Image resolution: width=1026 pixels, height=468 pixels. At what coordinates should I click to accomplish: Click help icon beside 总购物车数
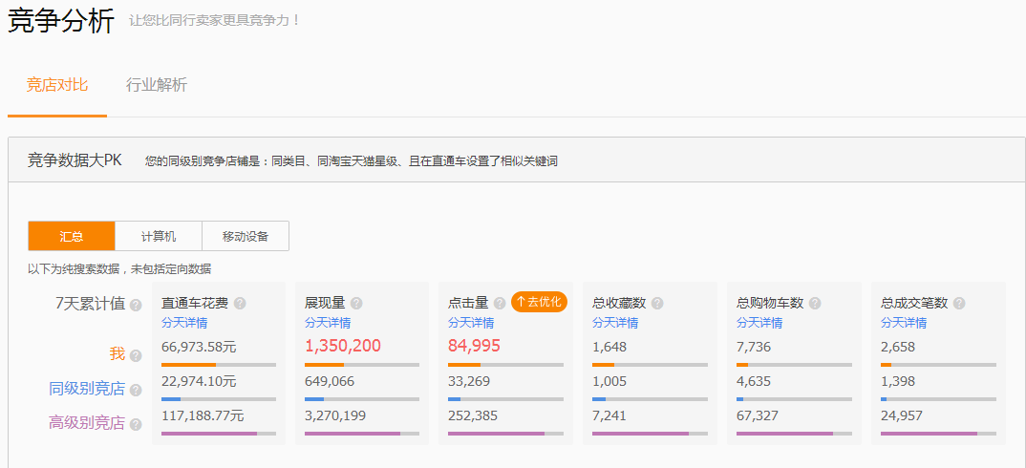pos(815,303)
